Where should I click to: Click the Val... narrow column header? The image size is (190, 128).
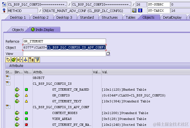click(97, 72)
